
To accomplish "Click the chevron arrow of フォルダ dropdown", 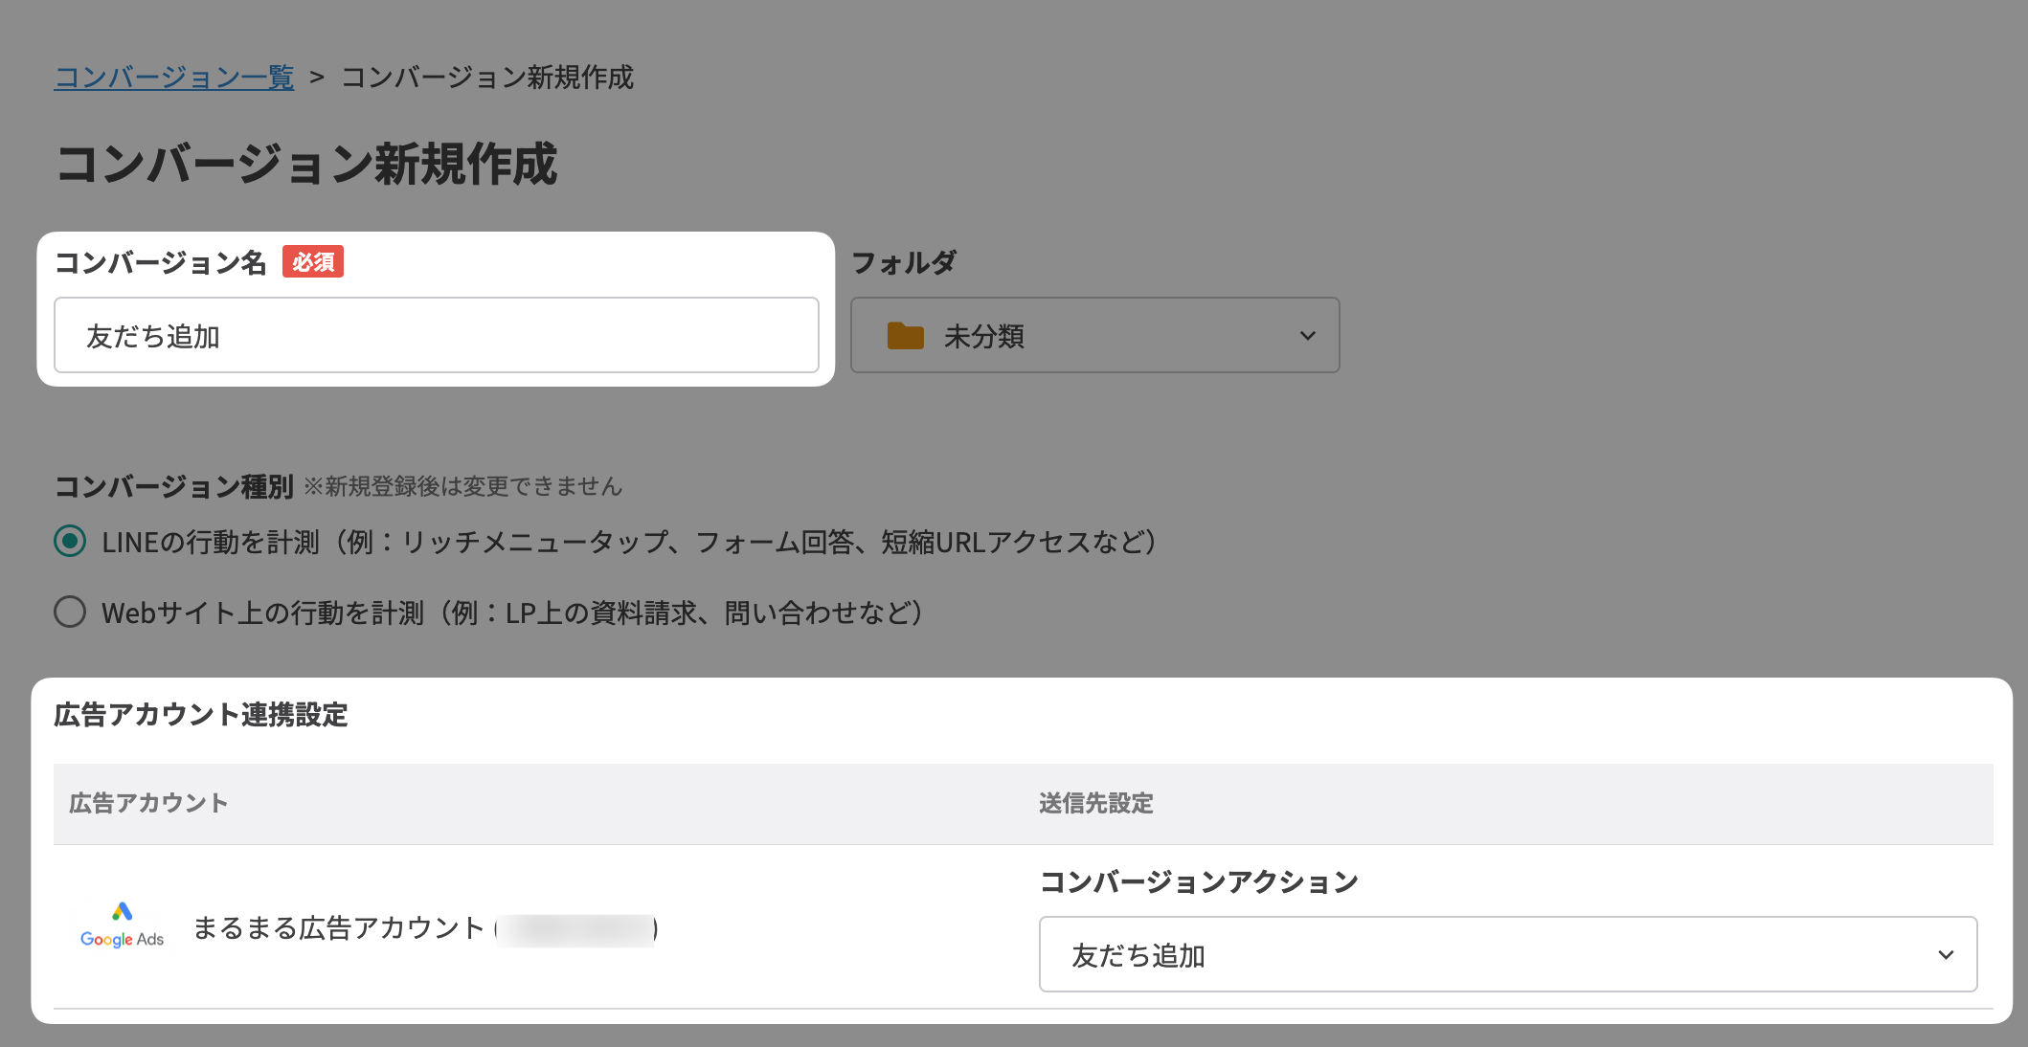I will (x=1307, y=336).
